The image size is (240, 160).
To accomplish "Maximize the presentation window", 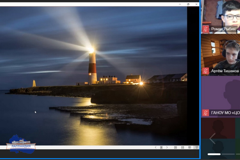I will pyautogui.click(x=188, y=4).
